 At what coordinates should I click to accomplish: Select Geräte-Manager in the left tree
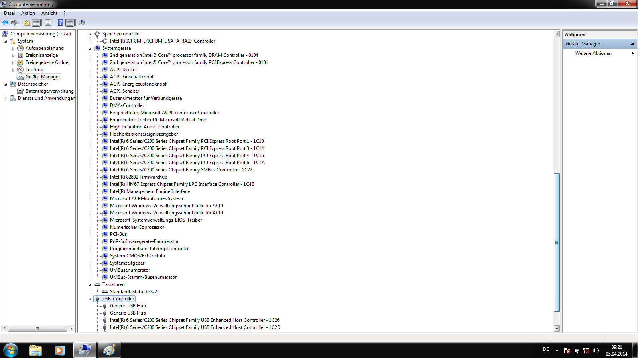[x=43, y=77]
